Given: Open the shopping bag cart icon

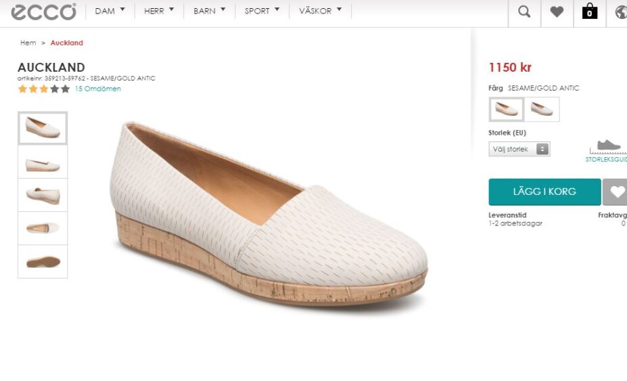Looking at the screenshot, I should [x=590, y=12].
